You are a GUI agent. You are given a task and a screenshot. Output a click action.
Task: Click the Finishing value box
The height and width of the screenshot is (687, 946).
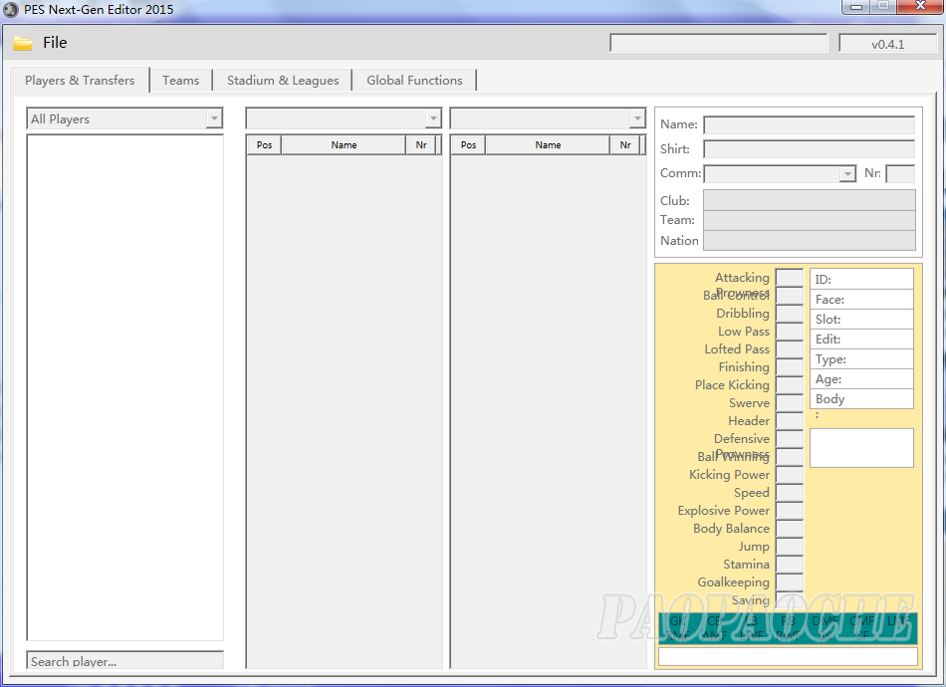pyautogui.click(x=789, y=367)
